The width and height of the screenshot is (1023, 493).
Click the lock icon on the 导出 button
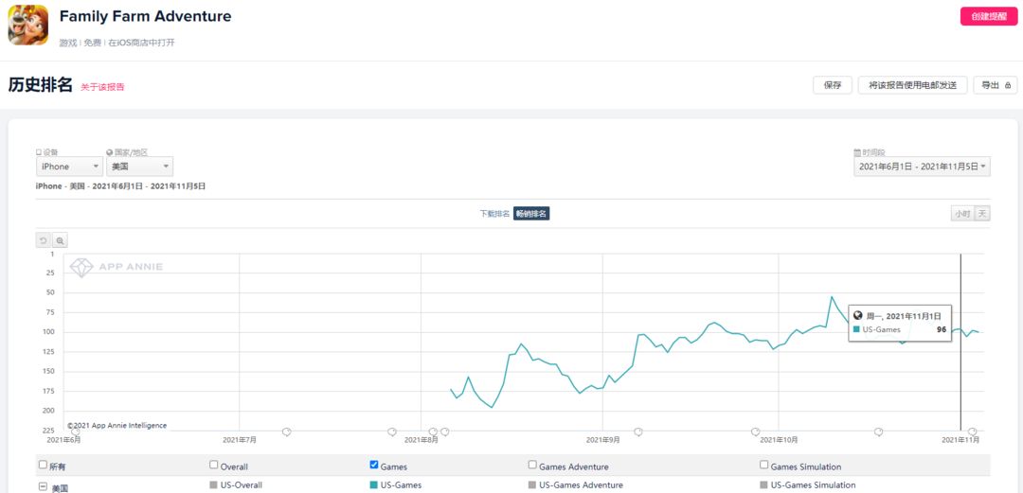1007,85
